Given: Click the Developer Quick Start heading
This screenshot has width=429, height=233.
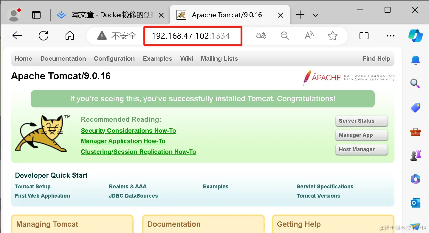Looking at the screenshot, I should pyautogui.click(x=51, y=175).
